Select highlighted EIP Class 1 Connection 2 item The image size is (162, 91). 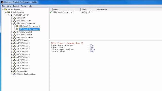tap(30, 29)
